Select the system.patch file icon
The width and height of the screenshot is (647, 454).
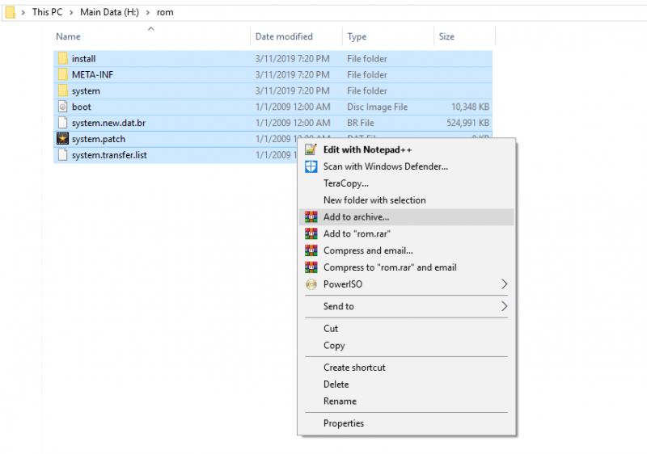[x=62, y=139]
